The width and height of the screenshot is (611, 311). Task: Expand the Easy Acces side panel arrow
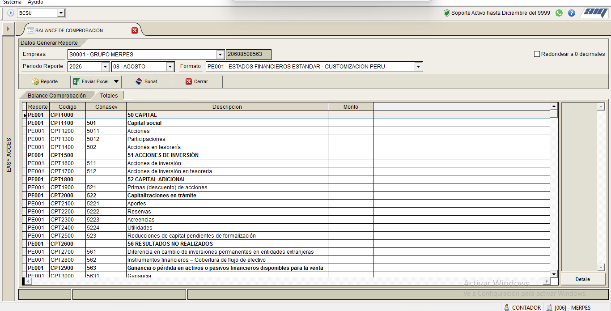tap(8, 29)
